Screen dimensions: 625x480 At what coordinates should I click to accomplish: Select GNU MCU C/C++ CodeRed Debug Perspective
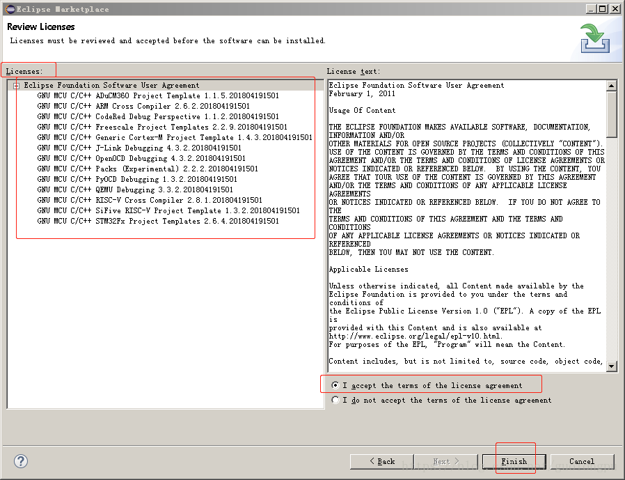tap(158, 116)
